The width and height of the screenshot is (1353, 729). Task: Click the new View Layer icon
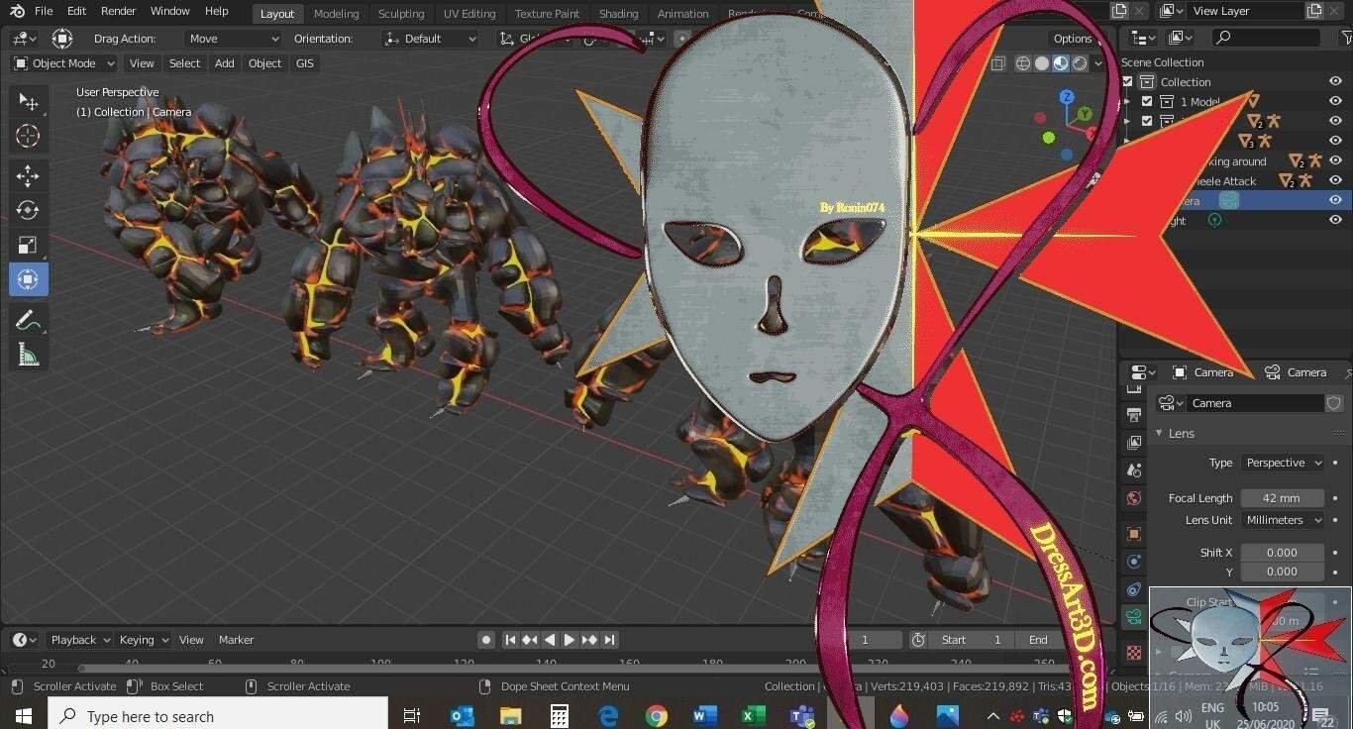(1315, 11)
